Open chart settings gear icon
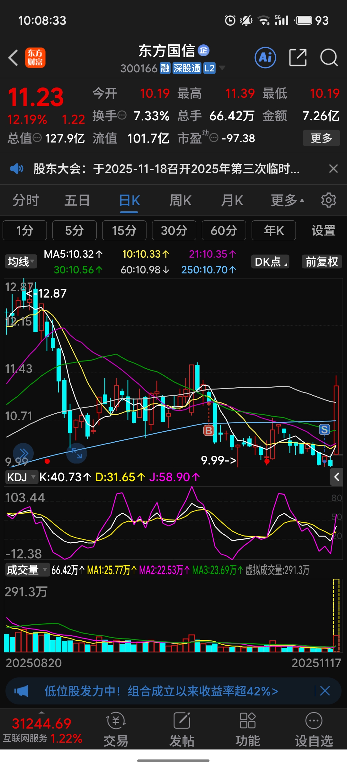The image size is (347, 772). click(328, 200)
